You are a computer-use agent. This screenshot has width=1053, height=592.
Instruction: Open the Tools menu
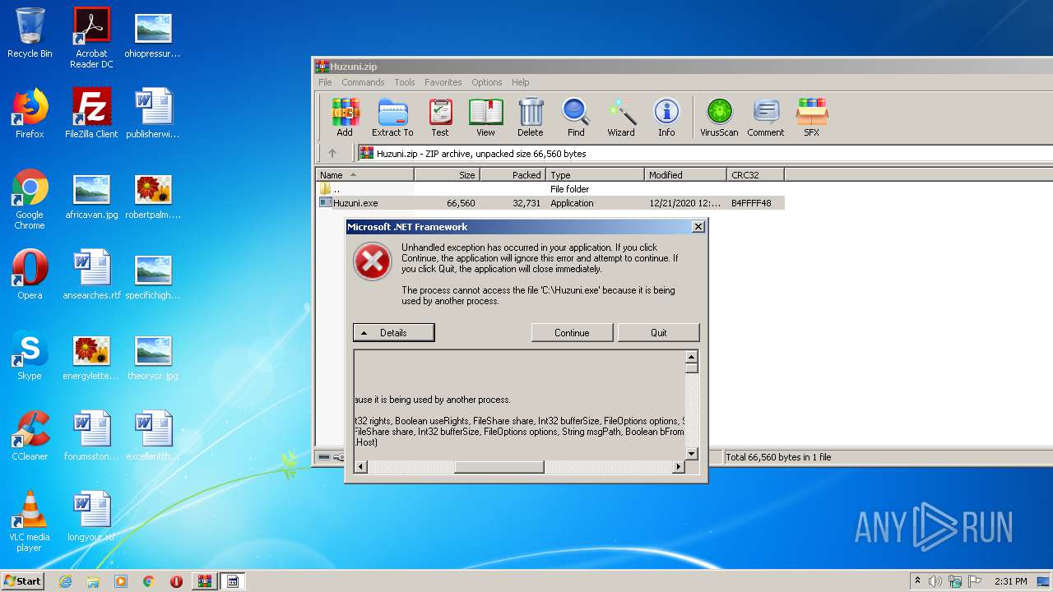[x=405, y=82]
